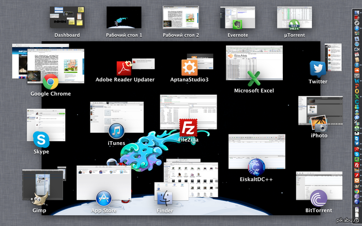Open the Gimp mascot icon
Screen dimensions: 362x226
38,199
